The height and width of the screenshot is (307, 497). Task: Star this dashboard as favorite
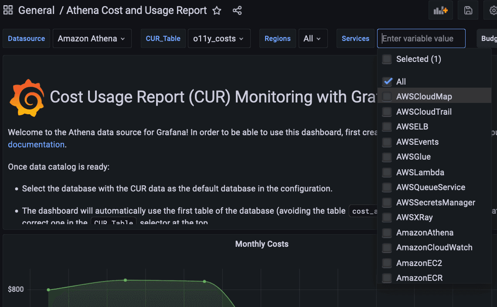[x=217, y=10]
